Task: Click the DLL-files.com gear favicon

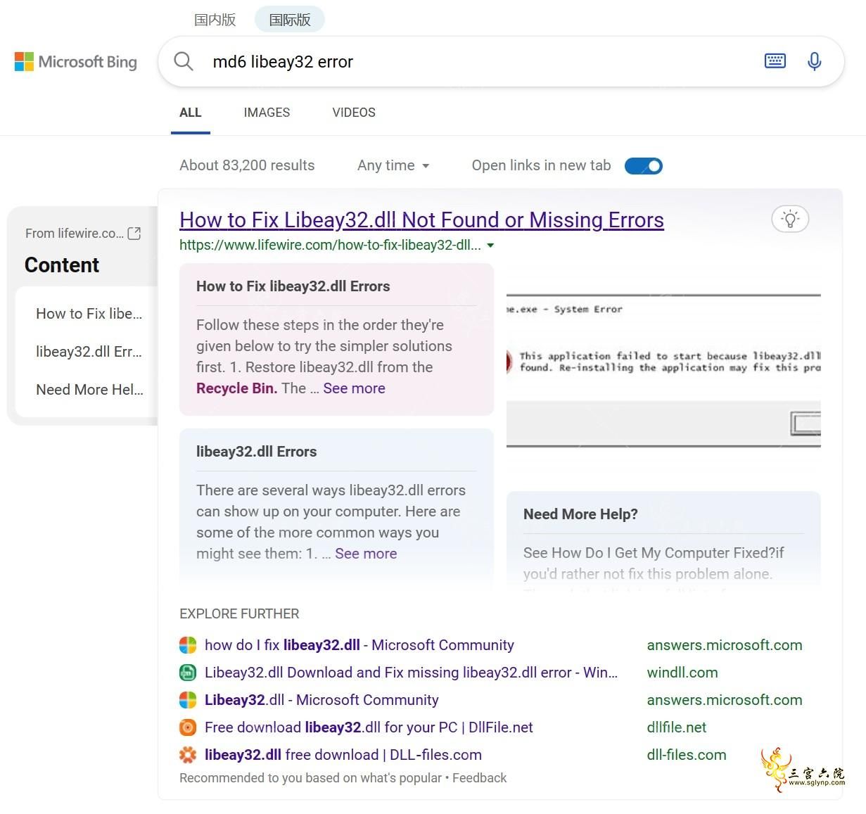Action: pos(188,755)
